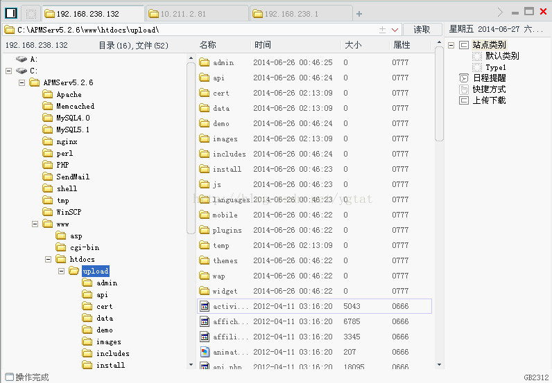Click the plus-minus icon in address bar
Viewport: 552px width, 383px height.
pos(383,30)
